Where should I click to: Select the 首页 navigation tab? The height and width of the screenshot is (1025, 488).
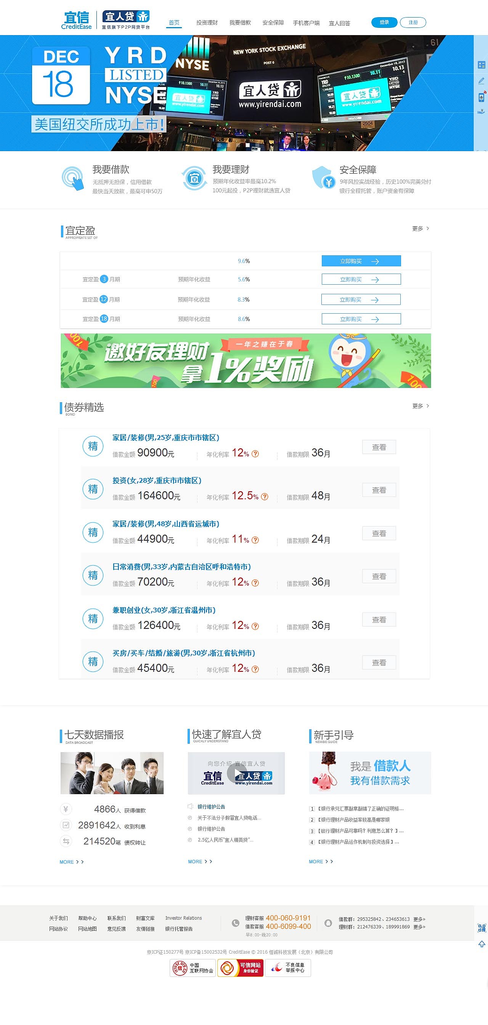coord(174,23)
